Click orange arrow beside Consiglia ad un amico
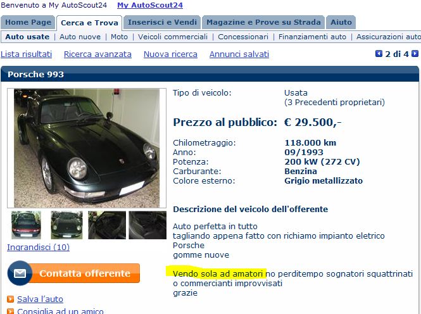This screenshot has height=314, width=421. [10, 311]
